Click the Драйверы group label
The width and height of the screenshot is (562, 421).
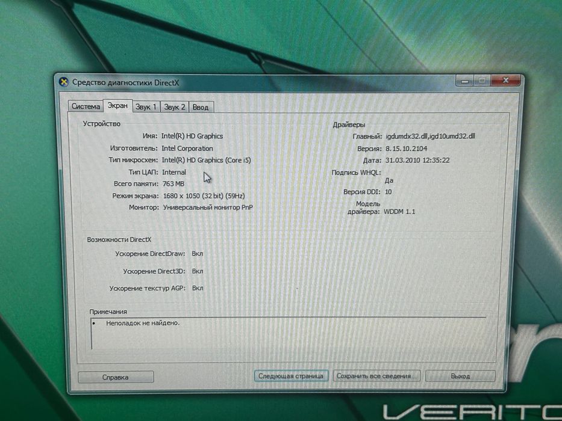349,124
